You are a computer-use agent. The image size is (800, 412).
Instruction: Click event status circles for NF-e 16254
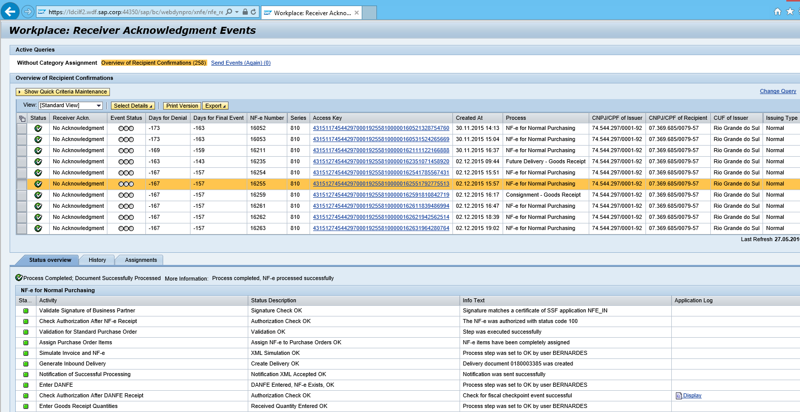(x=126, y=173)
